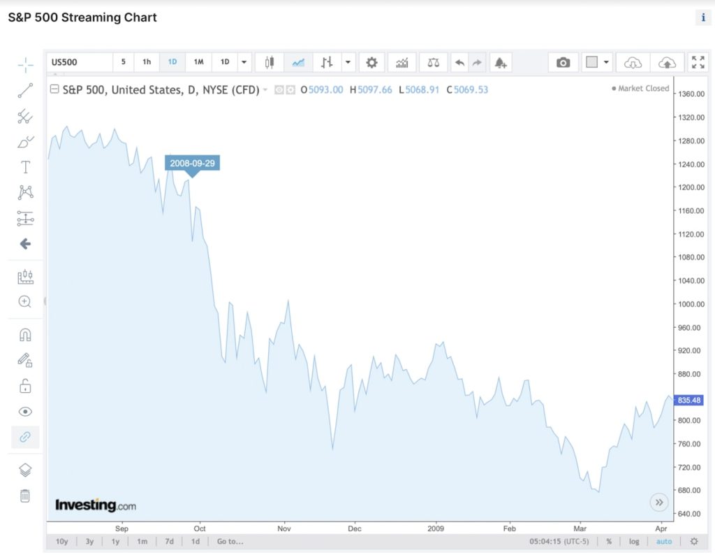Viewport: 715px width, 555px height.
Task: Lock all drawing tools
Action: 24,385
